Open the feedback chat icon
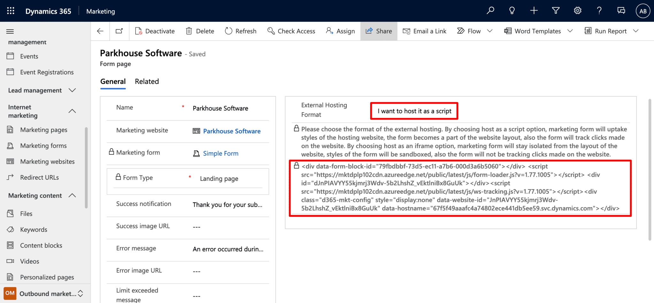654x303 pixels. point(621,11)
